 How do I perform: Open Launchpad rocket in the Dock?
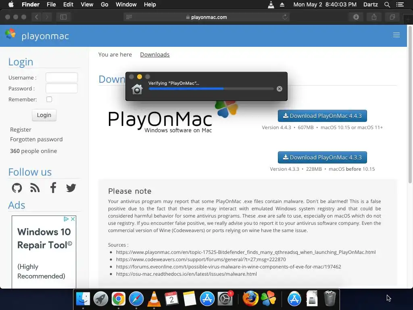[100, 299]
